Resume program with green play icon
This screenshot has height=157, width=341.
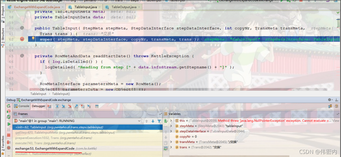click(9, 124)
